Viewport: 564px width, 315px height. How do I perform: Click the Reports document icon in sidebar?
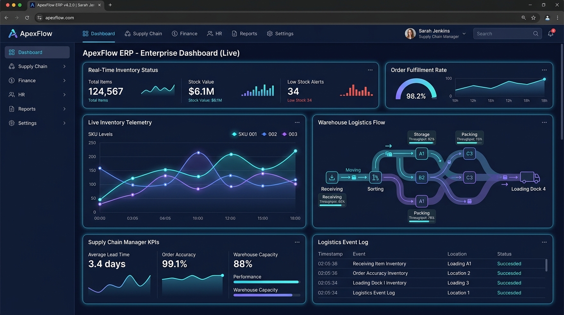[11, 109]
